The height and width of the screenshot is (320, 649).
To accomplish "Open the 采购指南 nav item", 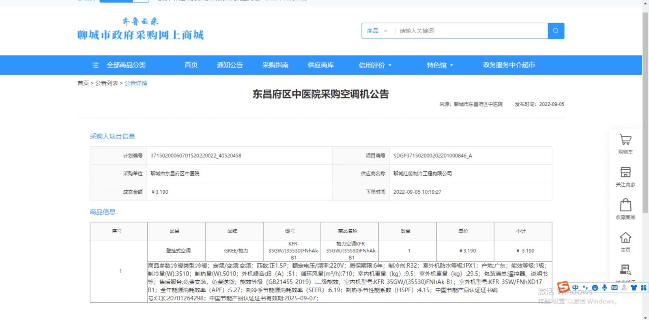I will pos(275,65).
